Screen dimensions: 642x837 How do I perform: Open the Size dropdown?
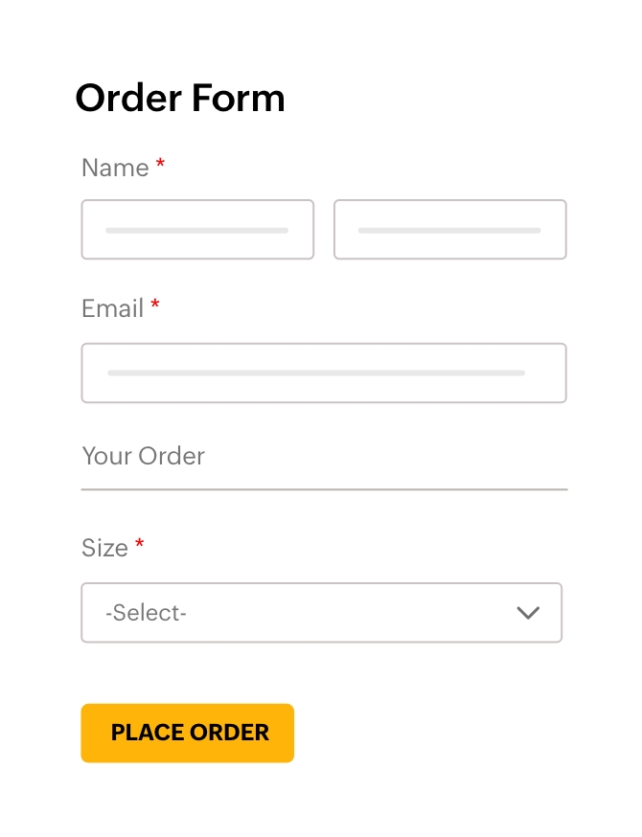click(x=321, y=613)
